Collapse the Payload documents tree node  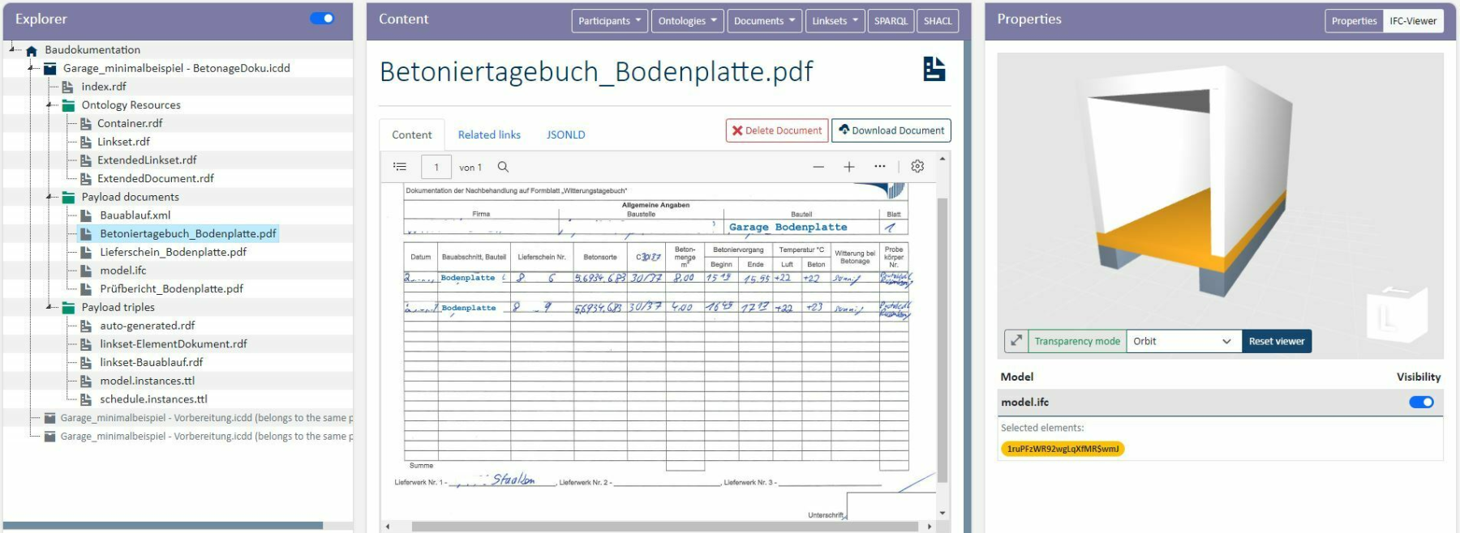click(50, 197)
